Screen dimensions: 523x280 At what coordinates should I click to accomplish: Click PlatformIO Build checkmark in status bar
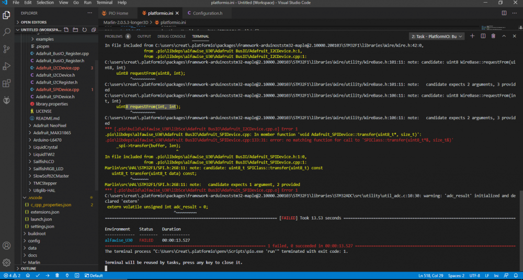point(38,276)
